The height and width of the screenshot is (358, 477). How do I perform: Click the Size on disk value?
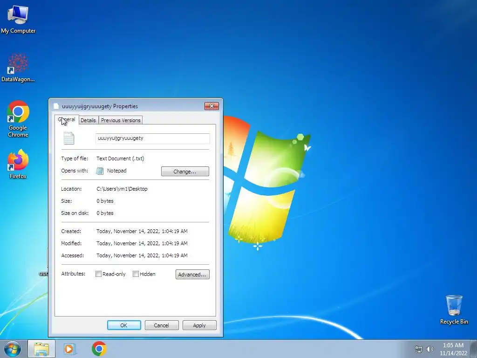pyautogui.click(x=105, y=213)
